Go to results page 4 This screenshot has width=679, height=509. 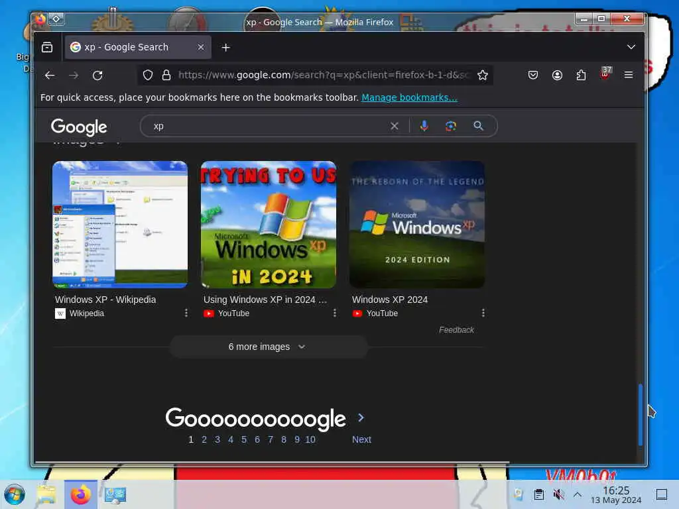tap(231, 439)
